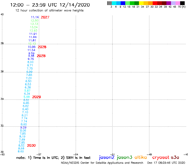
Task: Click the title '12:00 – 23:59 UTC 12/14/2020'
Action: tap(50, 5)
